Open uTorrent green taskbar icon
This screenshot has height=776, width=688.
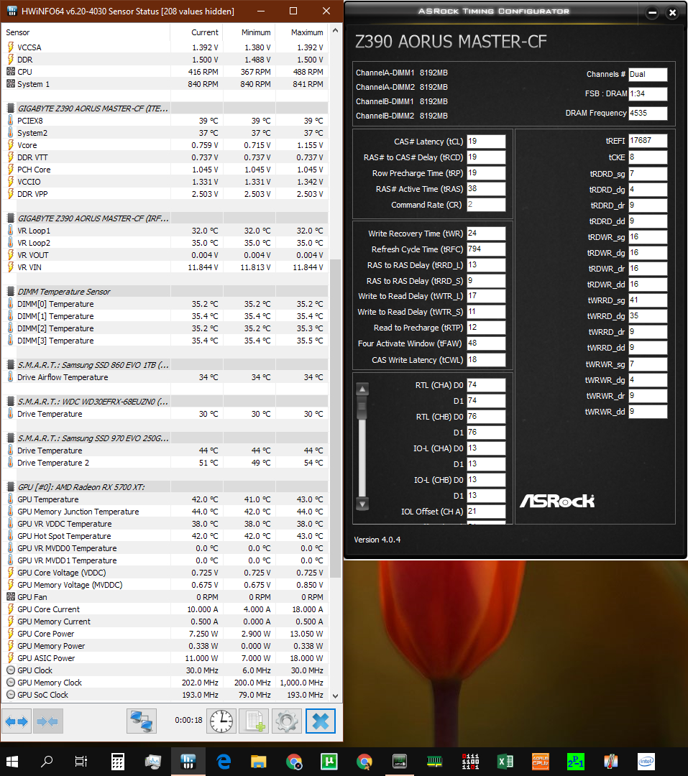coord(329,761)
